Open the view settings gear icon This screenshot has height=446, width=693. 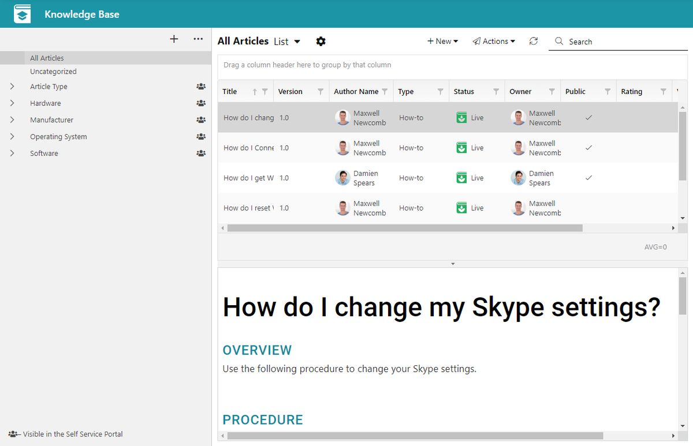tap(321, 41)
